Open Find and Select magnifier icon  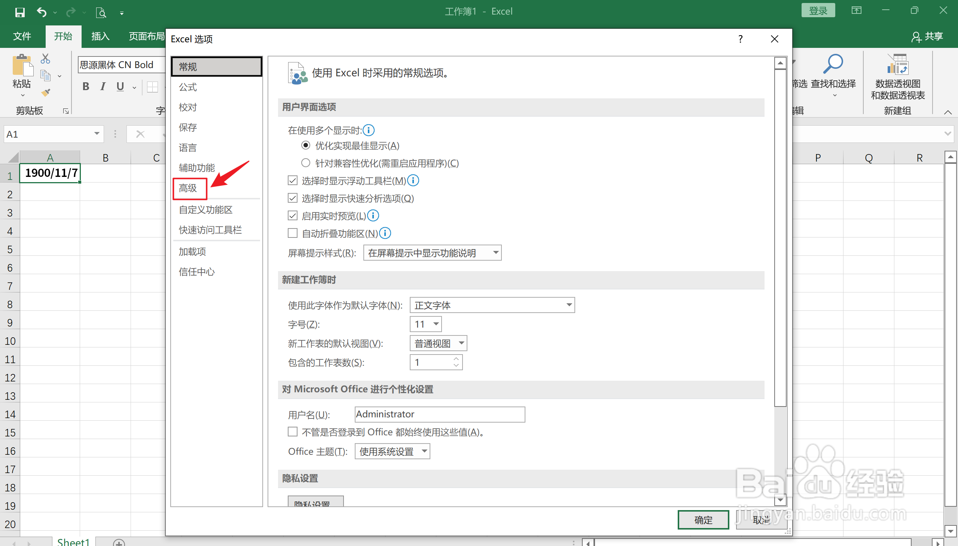point(833,64)
